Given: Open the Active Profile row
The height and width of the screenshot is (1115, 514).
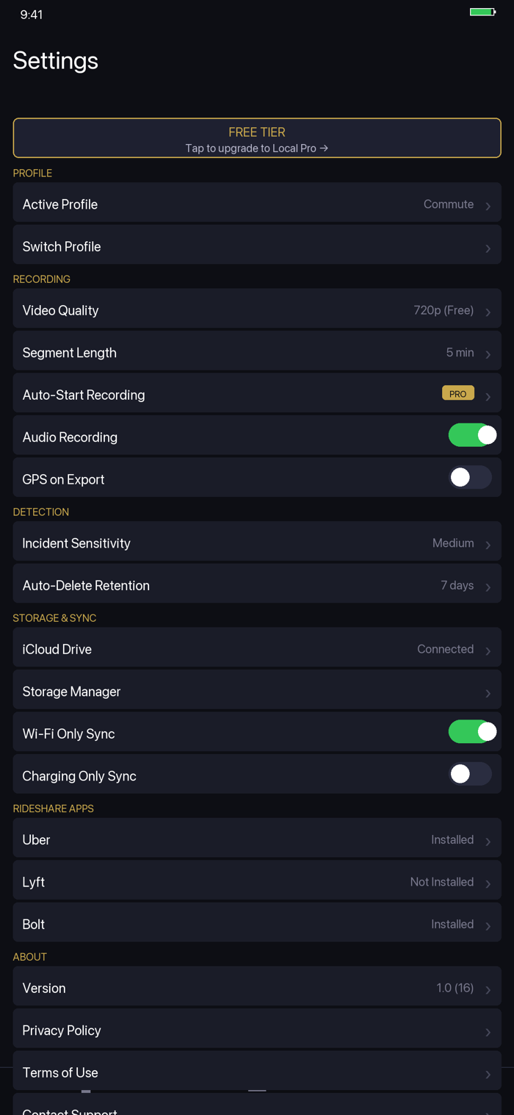Looking at the screenshot, I should [x=257, y=204].
